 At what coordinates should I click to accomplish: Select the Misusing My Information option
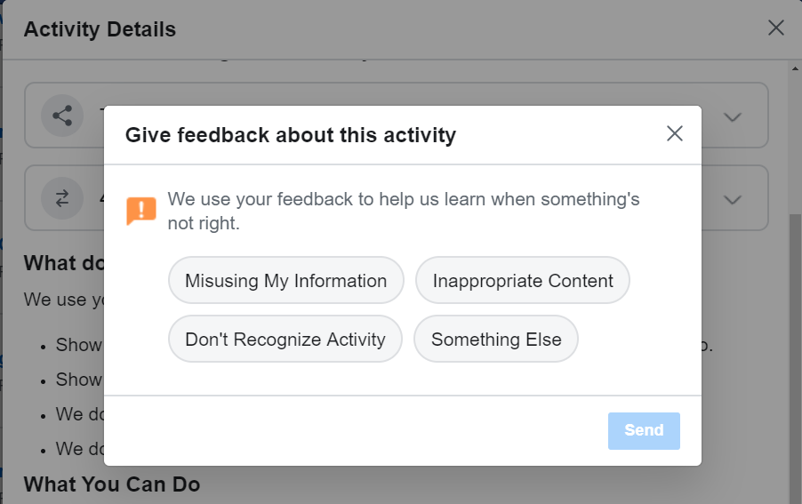285,281
